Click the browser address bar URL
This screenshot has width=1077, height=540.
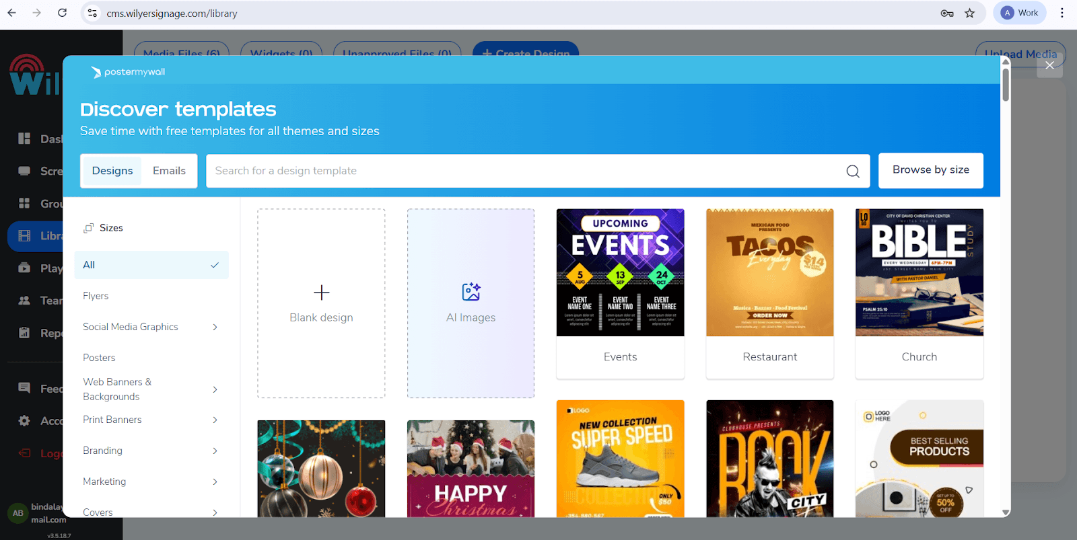(x=172, y=13)
